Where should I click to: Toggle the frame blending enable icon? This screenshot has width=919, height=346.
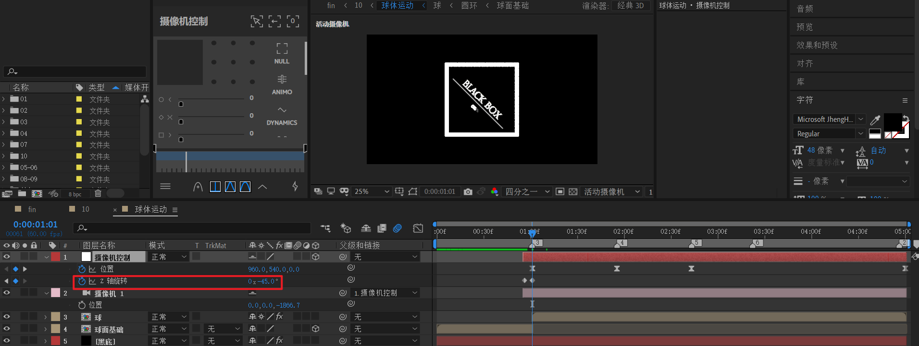382,228
